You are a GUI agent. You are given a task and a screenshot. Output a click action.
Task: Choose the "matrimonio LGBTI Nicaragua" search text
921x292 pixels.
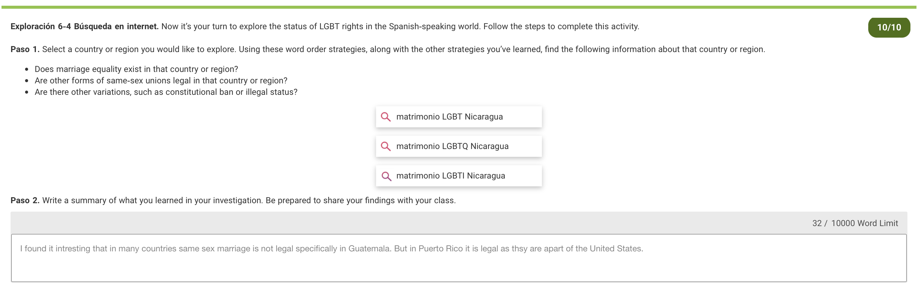click(x=451, y=176)
